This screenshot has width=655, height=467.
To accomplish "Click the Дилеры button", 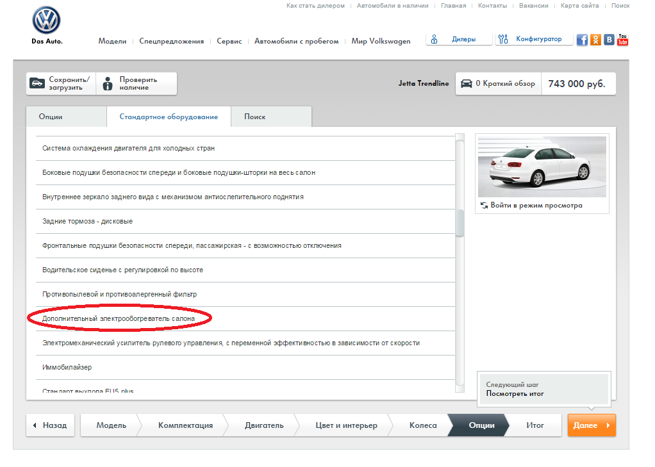I will [459, 39].
